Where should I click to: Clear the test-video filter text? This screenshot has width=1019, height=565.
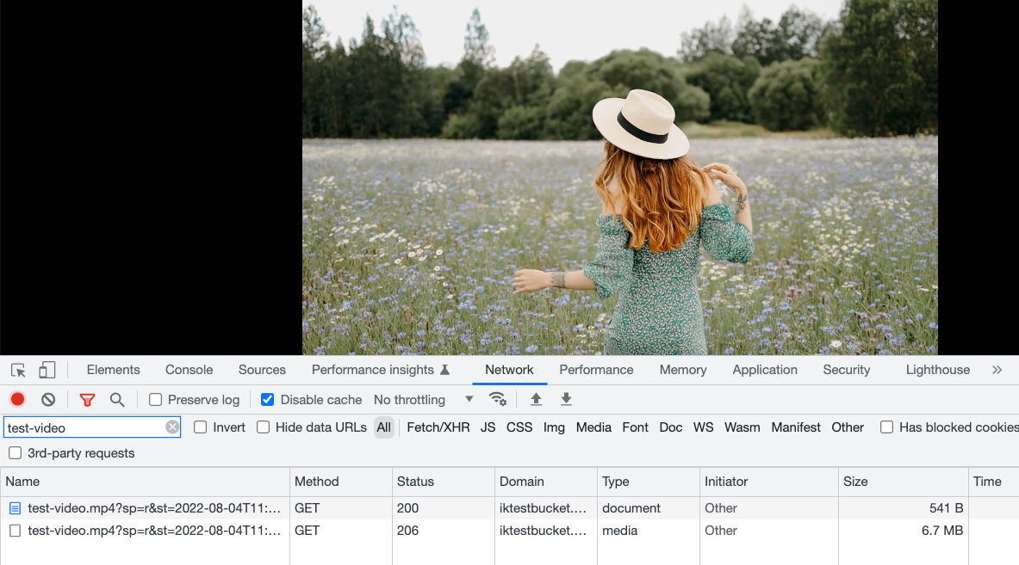172,427
